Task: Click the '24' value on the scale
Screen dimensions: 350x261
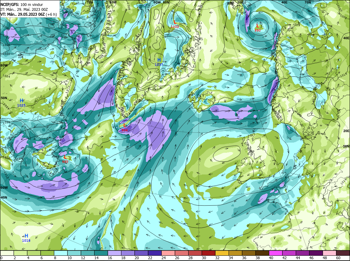Action: pyautogui.click(x=163, y=258)
